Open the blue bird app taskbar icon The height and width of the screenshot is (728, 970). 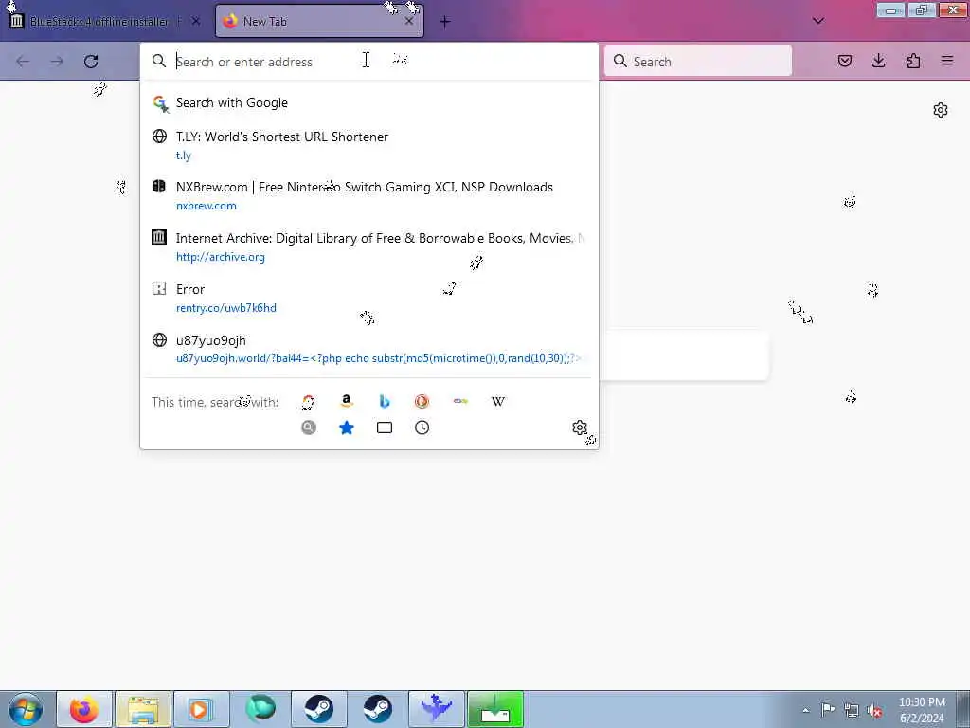point(437,709)
